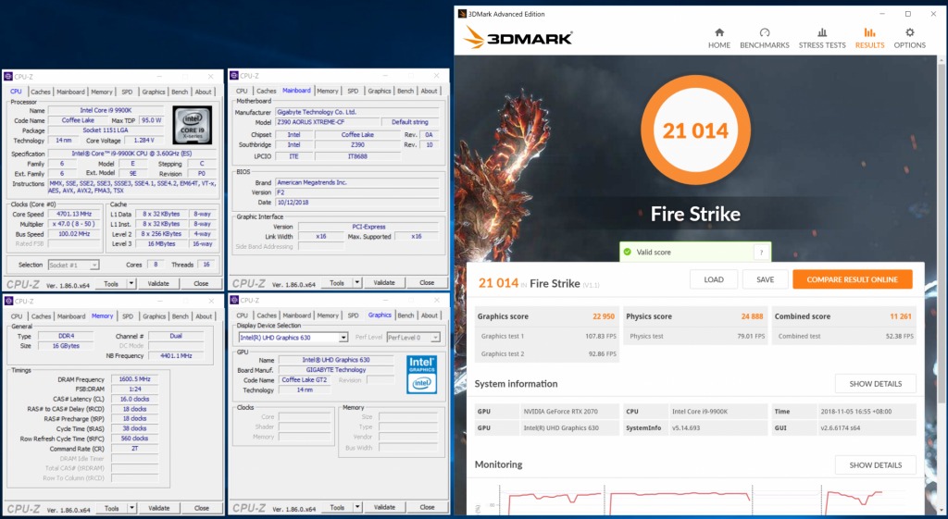Click NVIDIA GeForce RTX 2070 GPU entry

coord(560,412)
